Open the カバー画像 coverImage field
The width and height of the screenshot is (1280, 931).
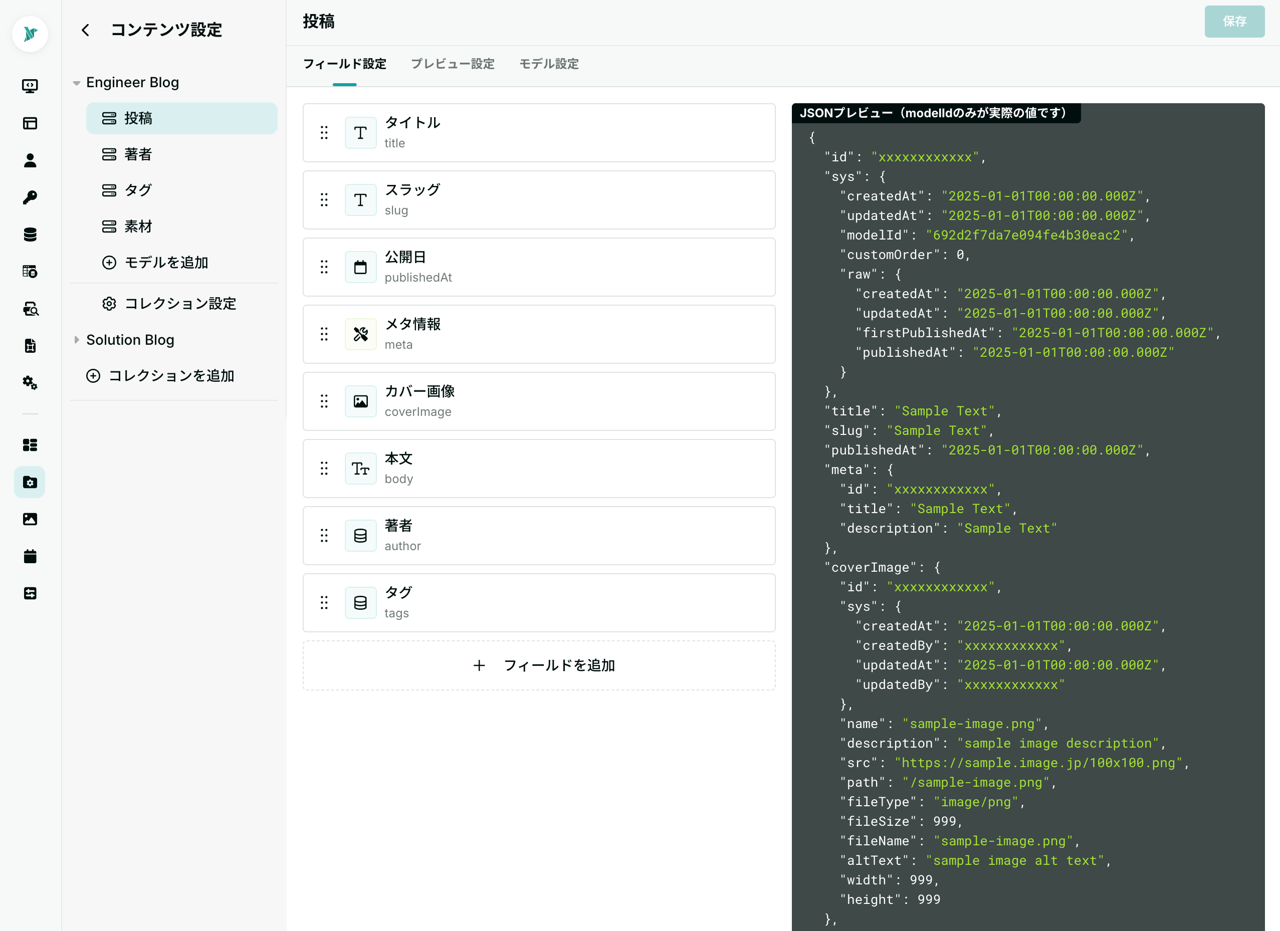[539, 401]
